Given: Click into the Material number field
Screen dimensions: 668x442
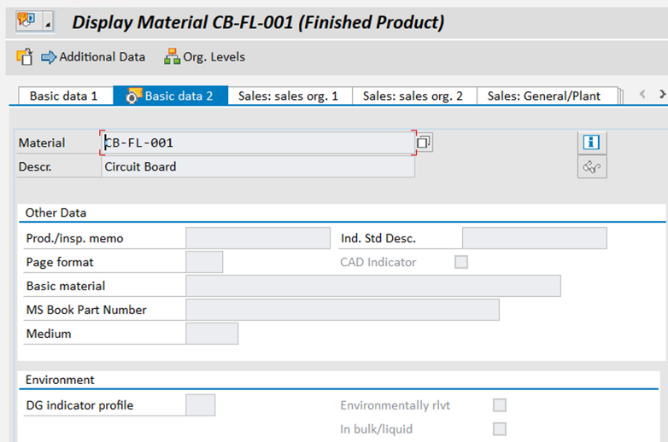Looking at the screenshot, I should 258,142.
